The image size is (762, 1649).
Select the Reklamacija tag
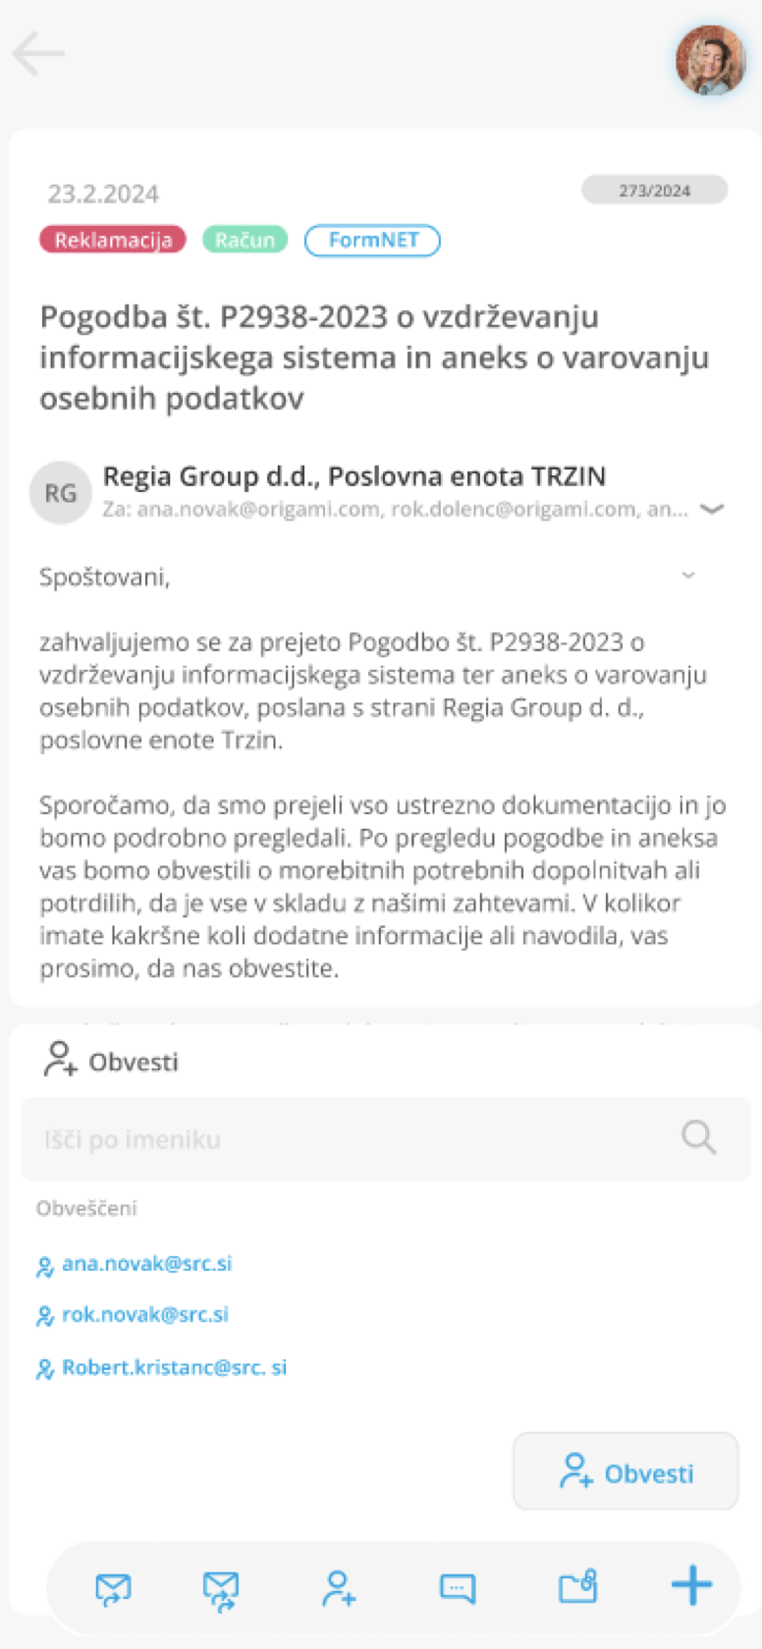113,240
